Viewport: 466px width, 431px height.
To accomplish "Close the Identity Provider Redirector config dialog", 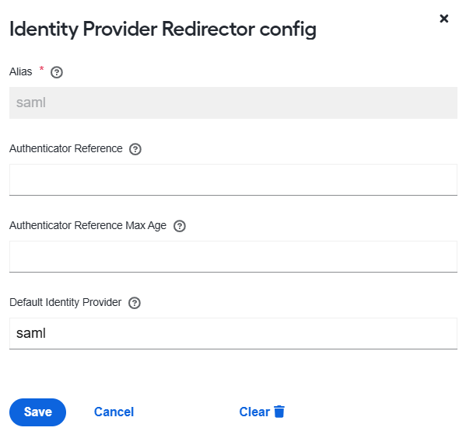I will point(444,19).
